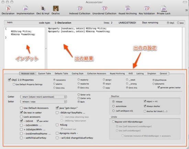Enable the NSLog checkbox
The width and height of the screenshot is (189, 149).
pyautogui.click(x=57, y=125)
